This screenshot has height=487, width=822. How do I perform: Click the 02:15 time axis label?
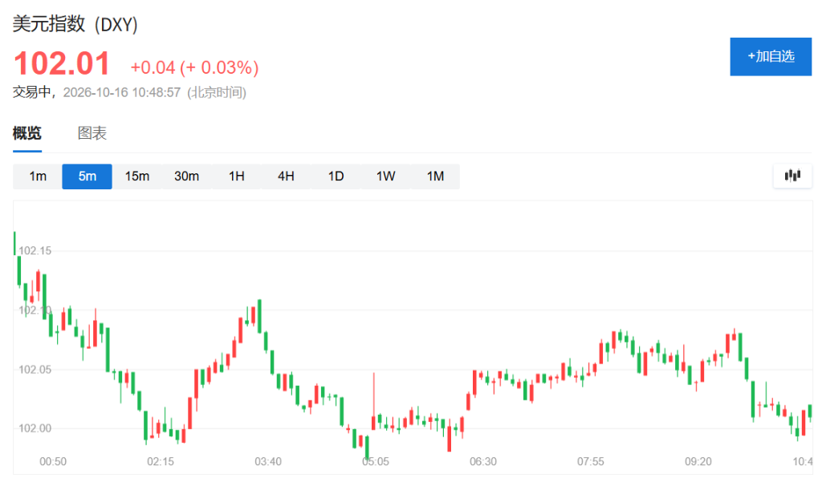[161, 462]
